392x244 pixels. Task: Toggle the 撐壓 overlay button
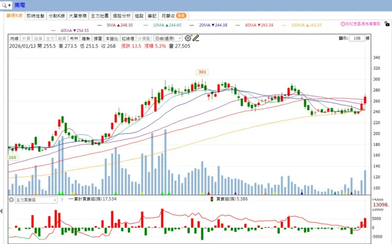[98, 39]
